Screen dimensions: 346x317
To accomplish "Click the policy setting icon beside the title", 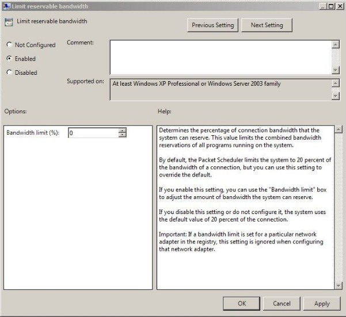I will pyautogui.click(x=9, y=22).
